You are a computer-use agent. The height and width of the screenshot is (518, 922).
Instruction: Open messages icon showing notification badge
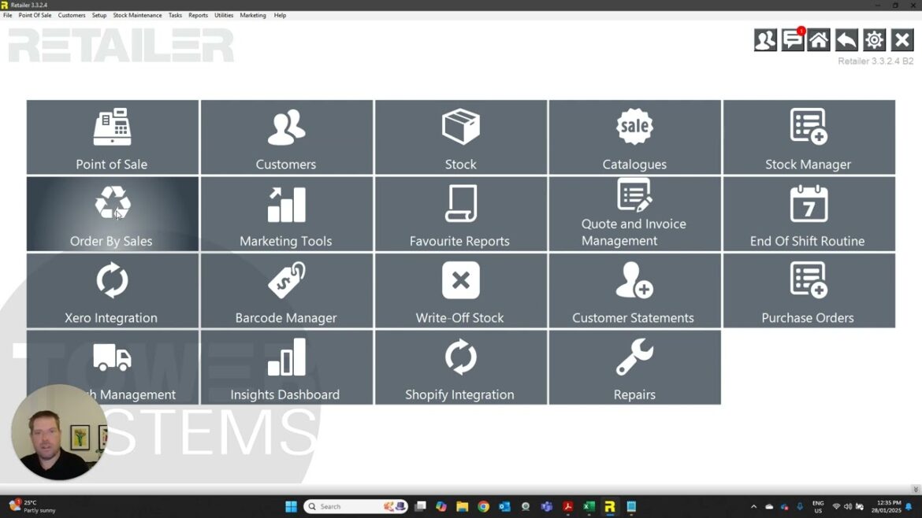[x=792, y=39]
